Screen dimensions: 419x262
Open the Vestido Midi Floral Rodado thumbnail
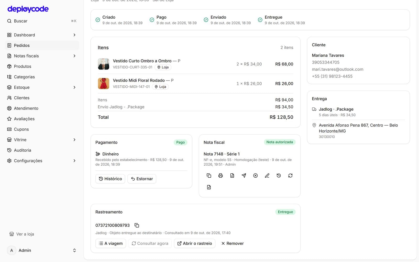pos(103,84)
